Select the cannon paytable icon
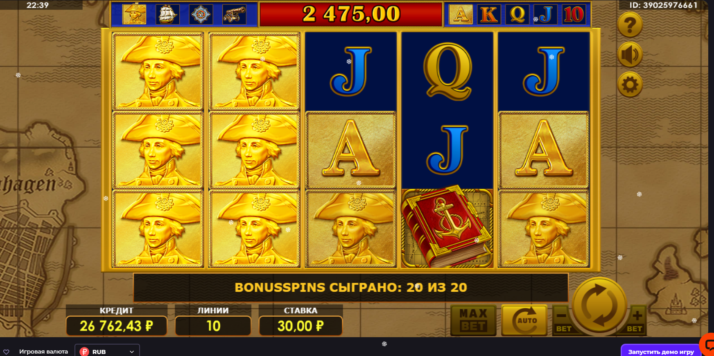This screenshot has height=356, width=714. [x=234, y=14]
